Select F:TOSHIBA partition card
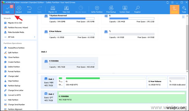The image size is (189, 111). 70,63
